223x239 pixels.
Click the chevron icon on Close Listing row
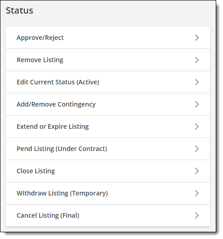pyautogui.click(x=197, y=171)
